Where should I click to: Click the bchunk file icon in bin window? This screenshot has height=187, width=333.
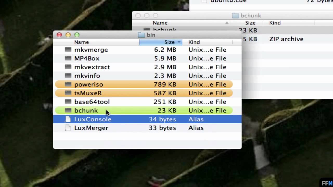(x=68, y=110)
